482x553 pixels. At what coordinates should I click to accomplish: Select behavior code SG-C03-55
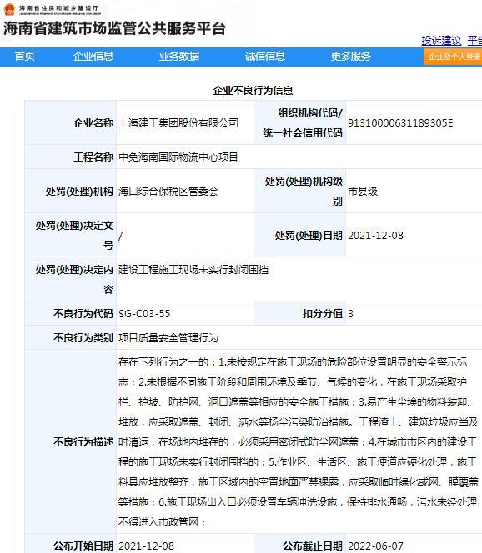click(144, 313)
